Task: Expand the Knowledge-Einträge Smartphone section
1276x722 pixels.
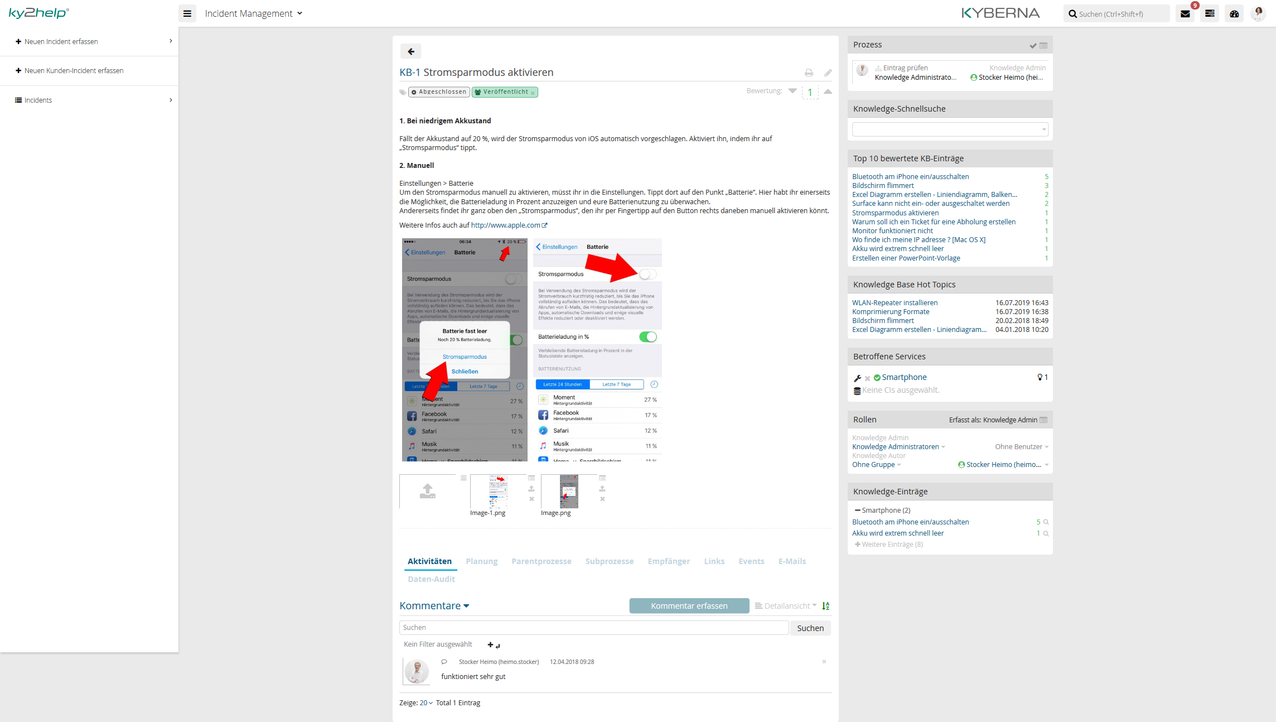Action: (x=857, y=510)
